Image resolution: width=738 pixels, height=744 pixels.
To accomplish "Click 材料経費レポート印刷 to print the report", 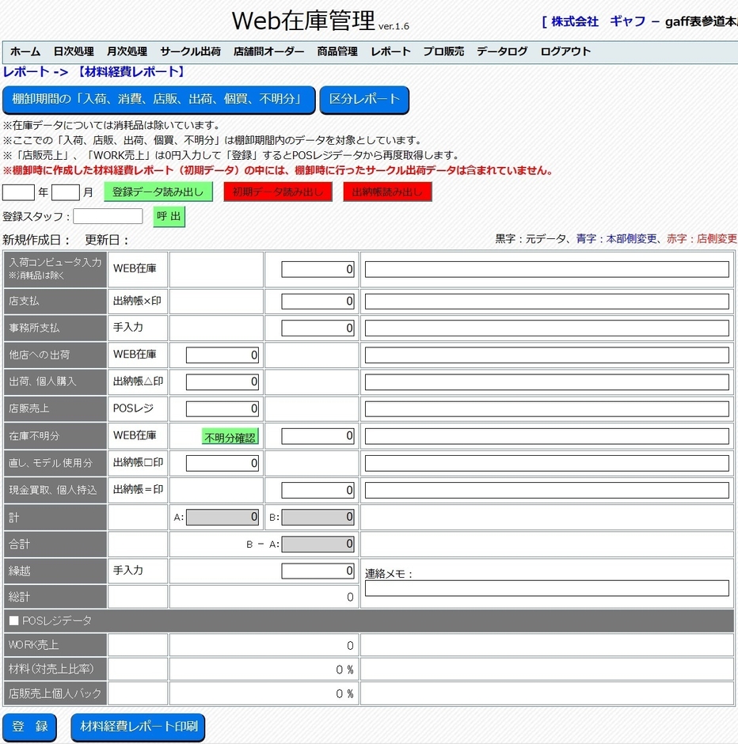I will coord(138,727).
